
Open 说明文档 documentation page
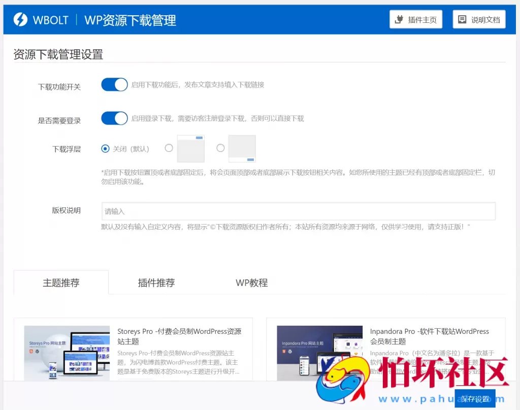479,19
